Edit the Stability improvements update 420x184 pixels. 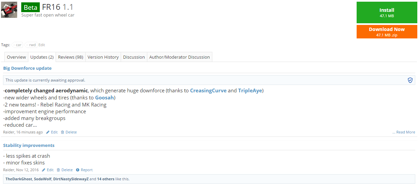48,170
